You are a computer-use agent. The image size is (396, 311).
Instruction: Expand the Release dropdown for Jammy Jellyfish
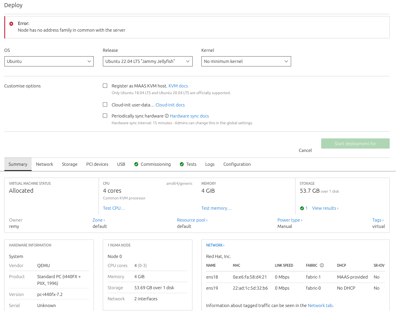point(147,61)
